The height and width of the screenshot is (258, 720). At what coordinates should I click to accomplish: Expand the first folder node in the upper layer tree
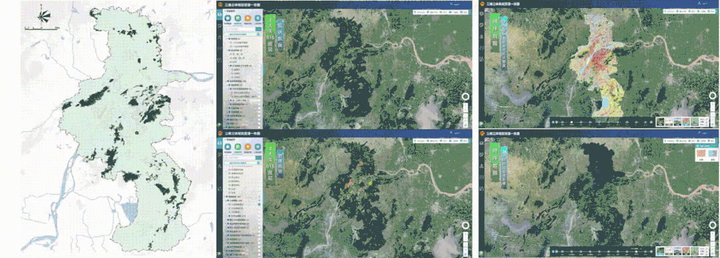(226, 39)
